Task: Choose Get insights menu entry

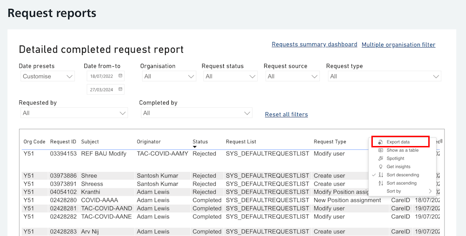Action: [403, 167]
